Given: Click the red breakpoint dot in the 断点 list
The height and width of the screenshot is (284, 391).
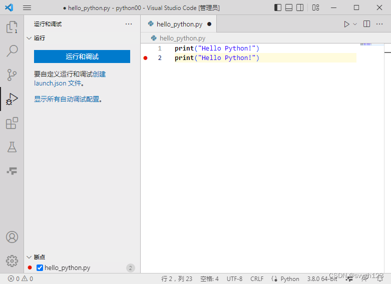Looking at the screenshot, I should (x=30, y=267).
